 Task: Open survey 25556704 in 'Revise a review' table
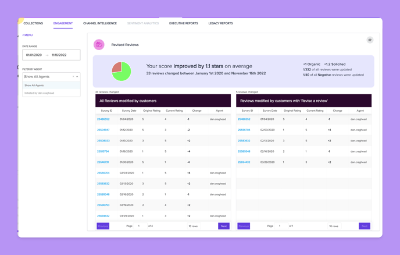click(x=244, y=130)
